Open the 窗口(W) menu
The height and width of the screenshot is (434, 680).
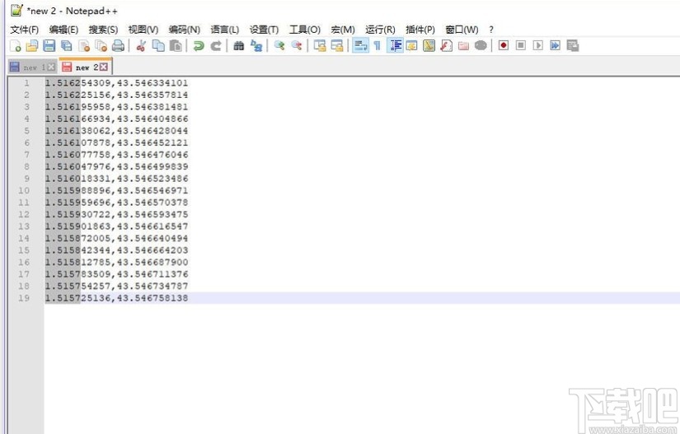coord(462,30)
